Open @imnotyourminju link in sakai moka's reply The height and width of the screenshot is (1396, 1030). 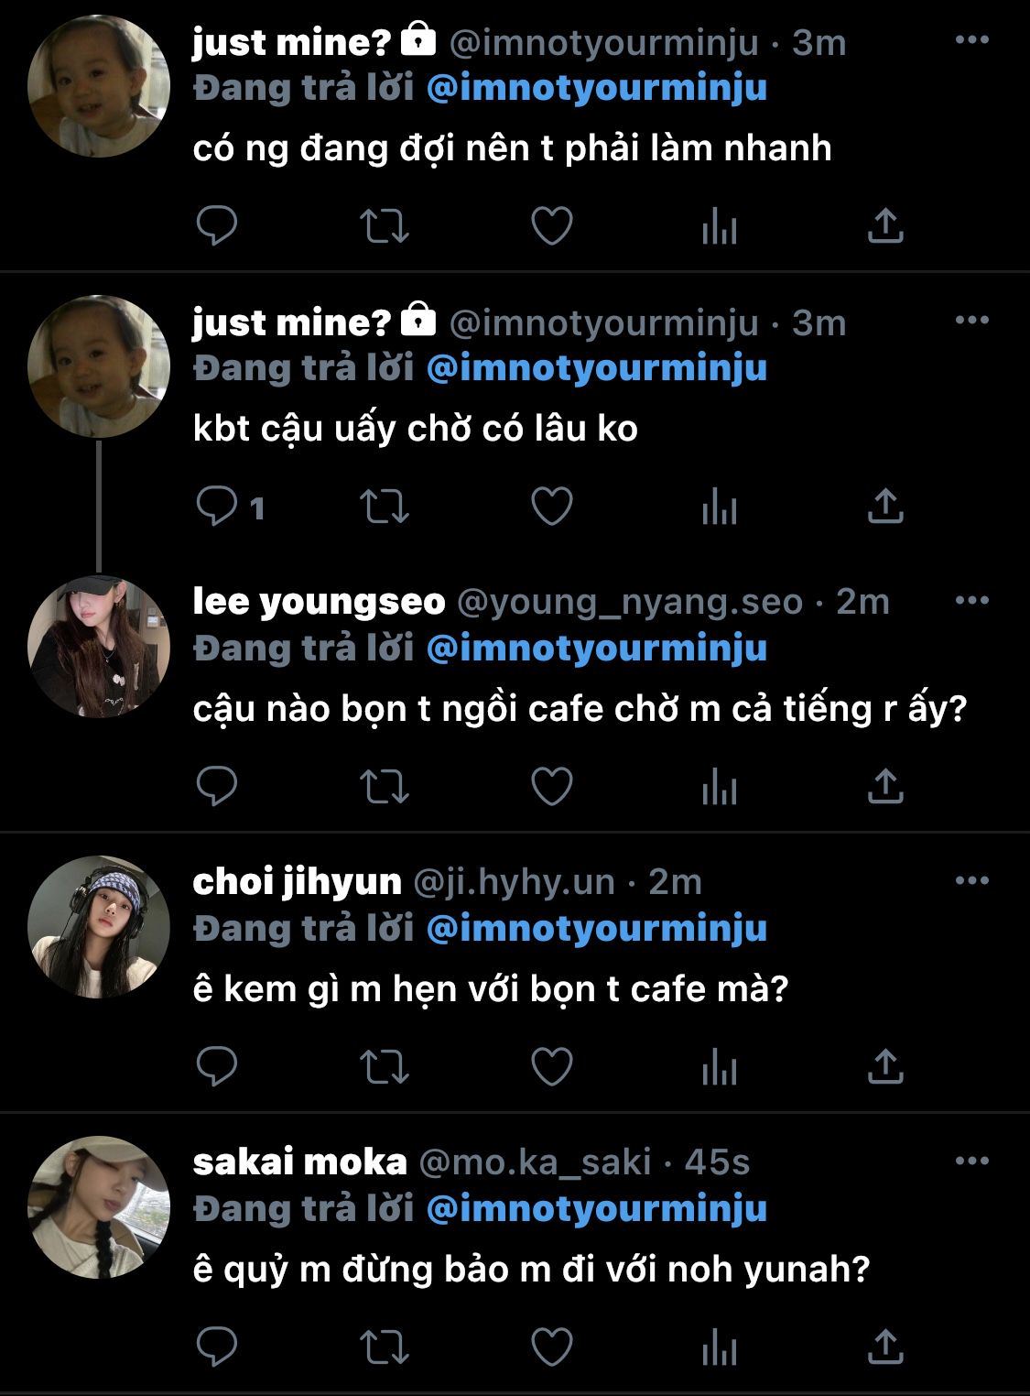click(597, 1209)
